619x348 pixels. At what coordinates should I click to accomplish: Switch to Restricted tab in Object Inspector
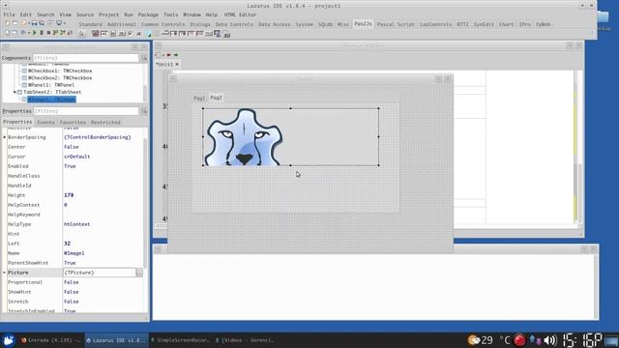pos(105,123)
